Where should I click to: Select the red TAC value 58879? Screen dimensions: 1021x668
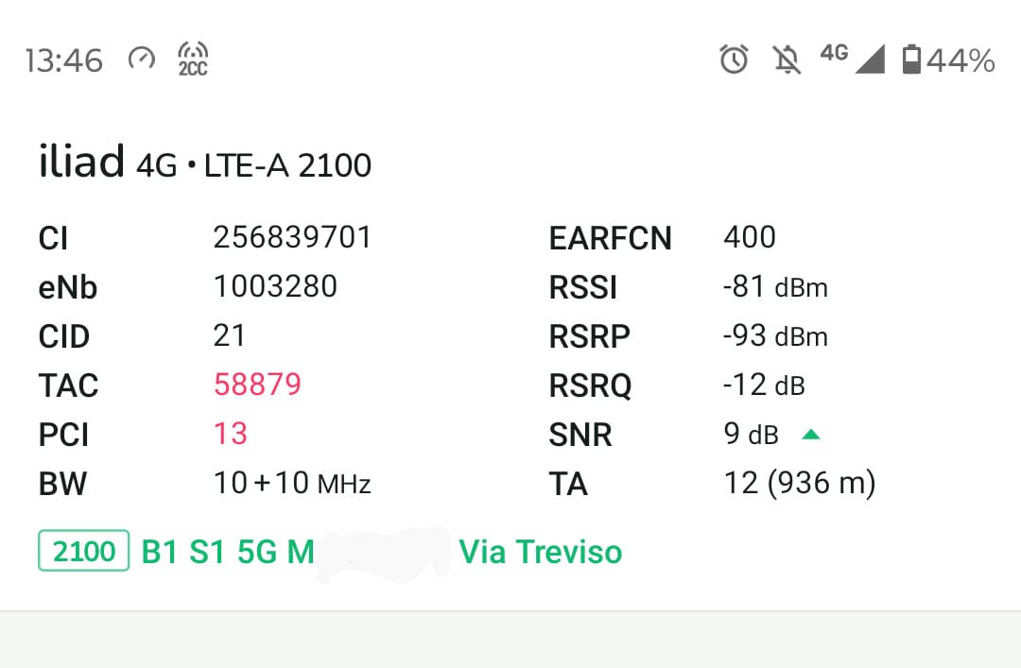257,385
